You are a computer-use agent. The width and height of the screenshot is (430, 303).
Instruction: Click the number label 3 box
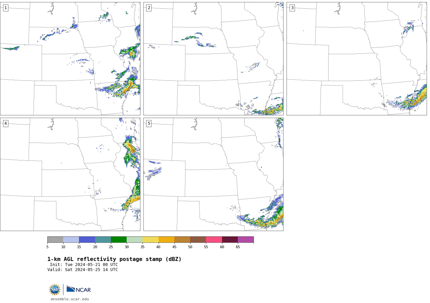click(x=292, y=8)
